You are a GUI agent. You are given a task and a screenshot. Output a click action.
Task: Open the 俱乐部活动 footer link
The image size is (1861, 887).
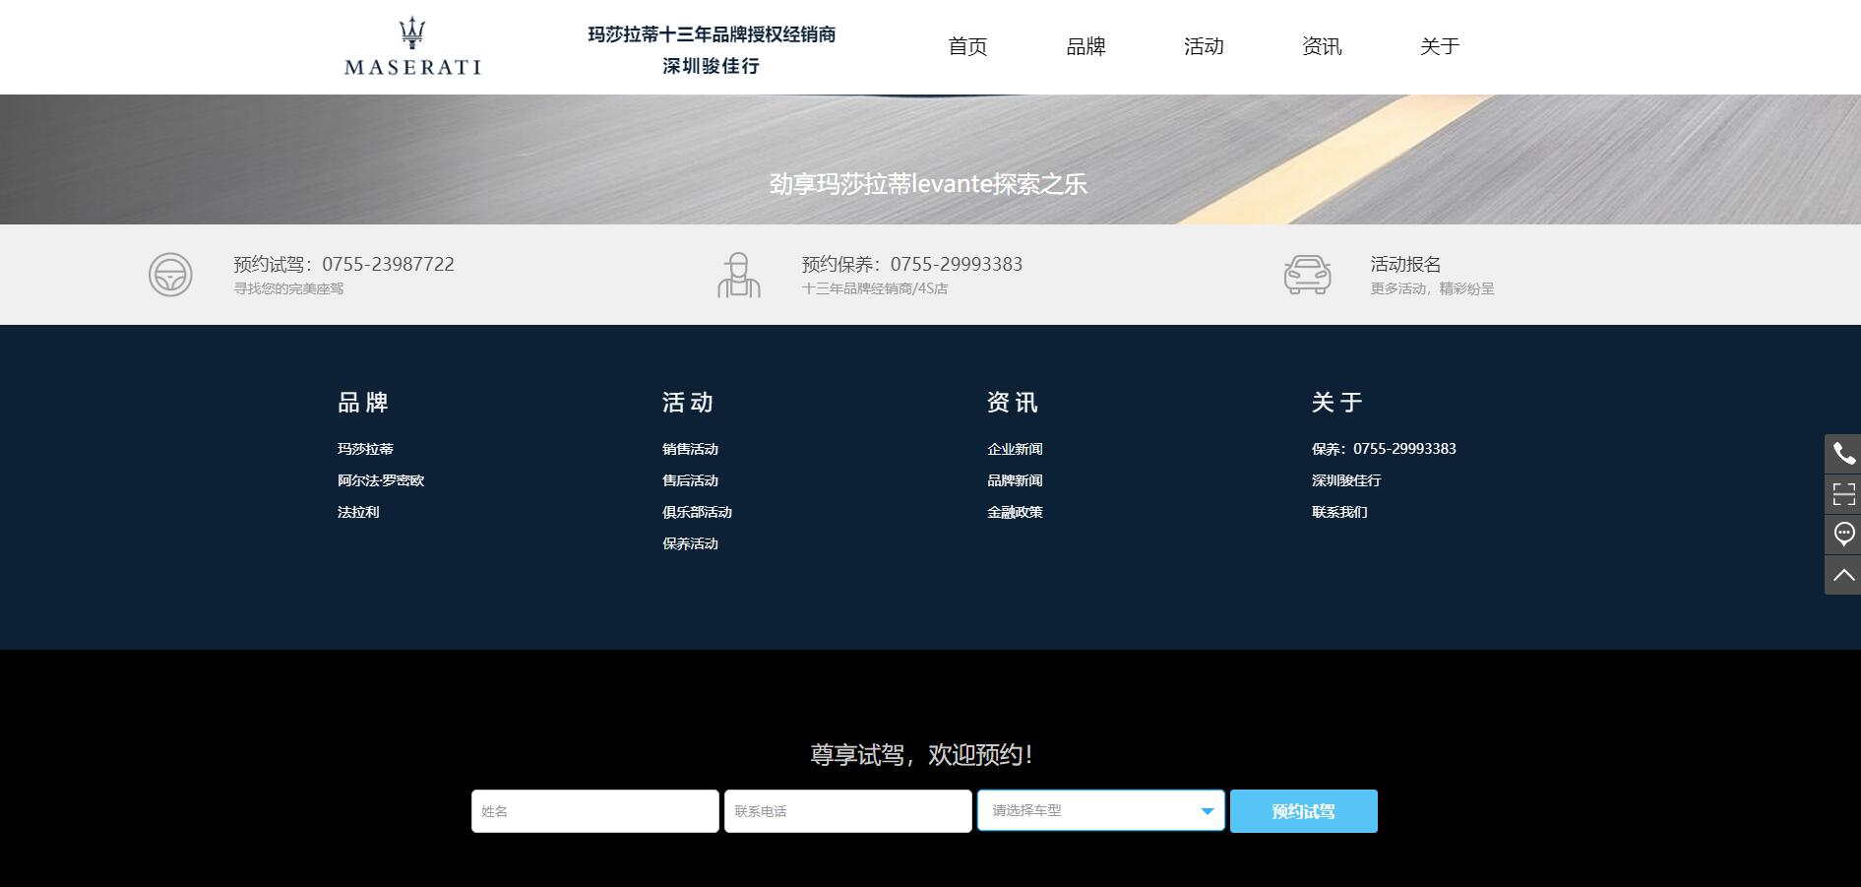click(697, 512)
